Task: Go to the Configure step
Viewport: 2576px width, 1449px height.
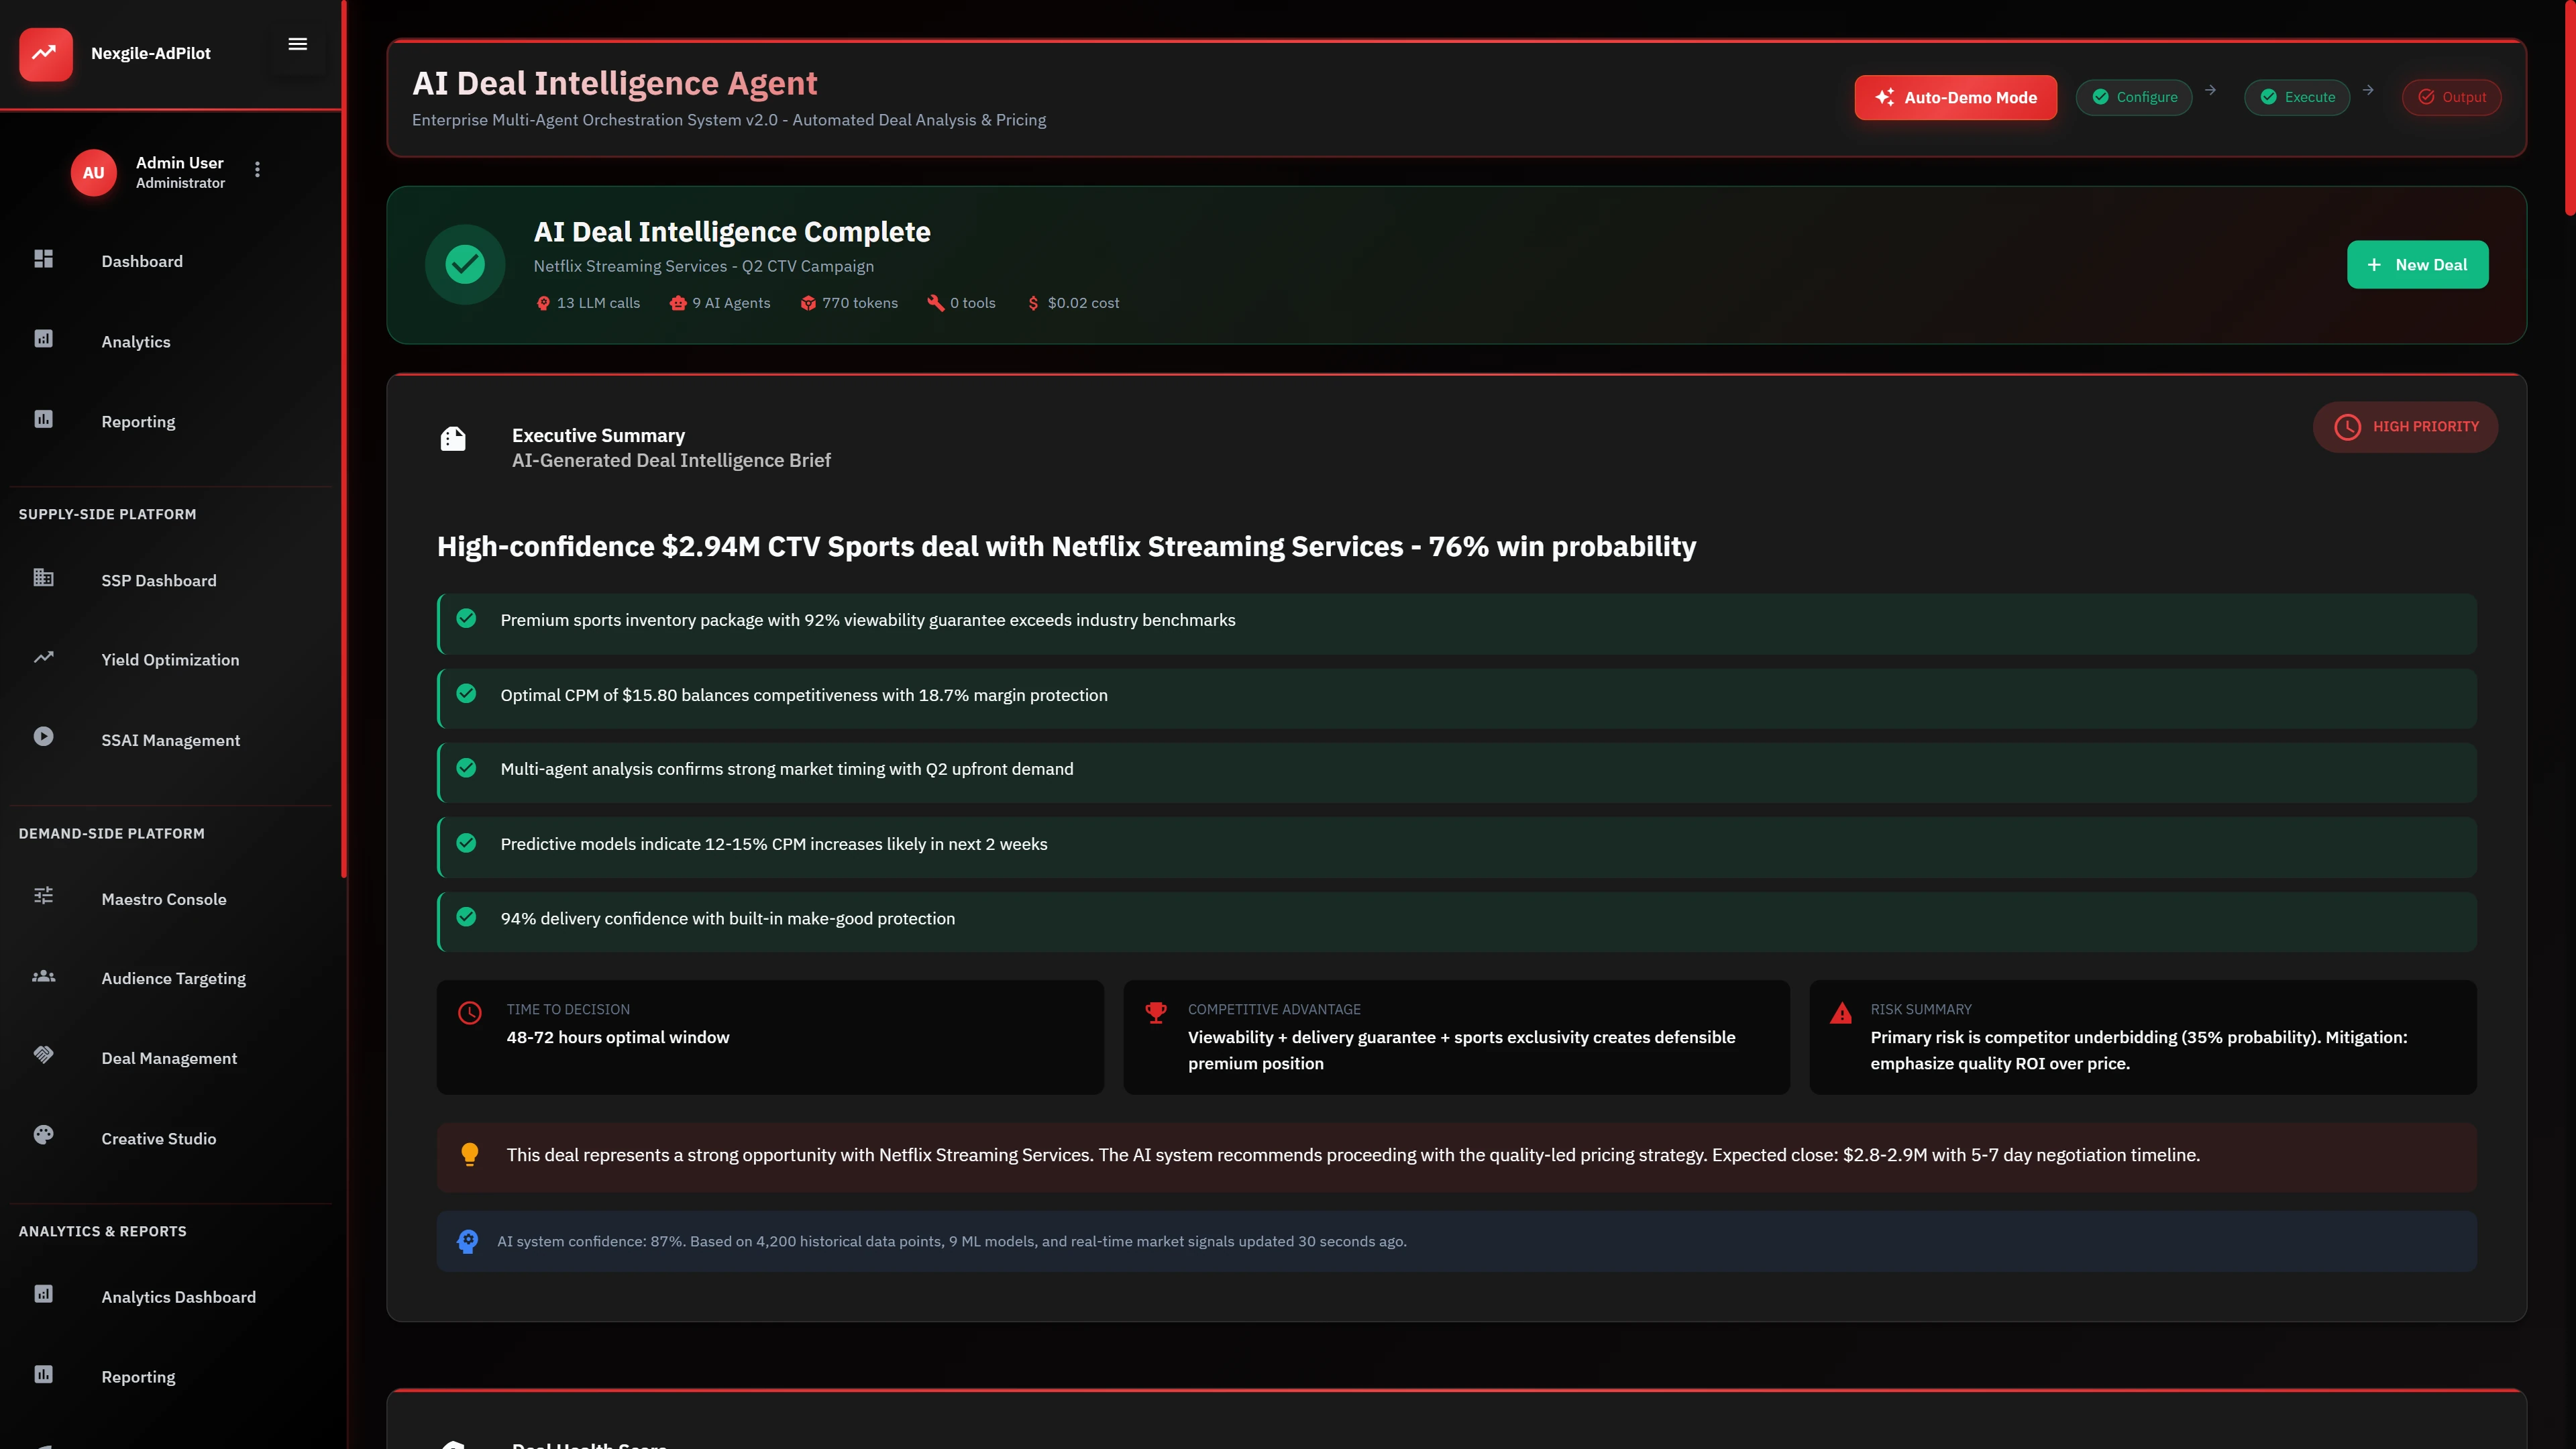Action: [x=2134, y=97]
